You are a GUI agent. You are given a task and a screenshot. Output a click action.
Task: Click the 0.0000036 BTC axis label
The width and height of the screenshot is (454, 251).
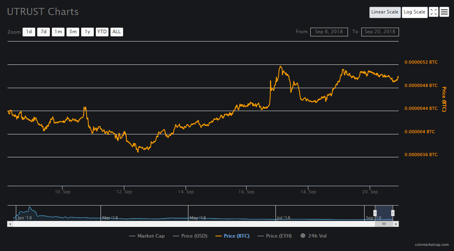(x=421, y=155)
